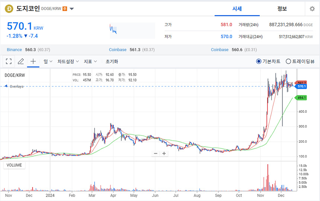Collapse the Overlays arrow
This screenshot has height=201, width=320.
tap(6, 86)
